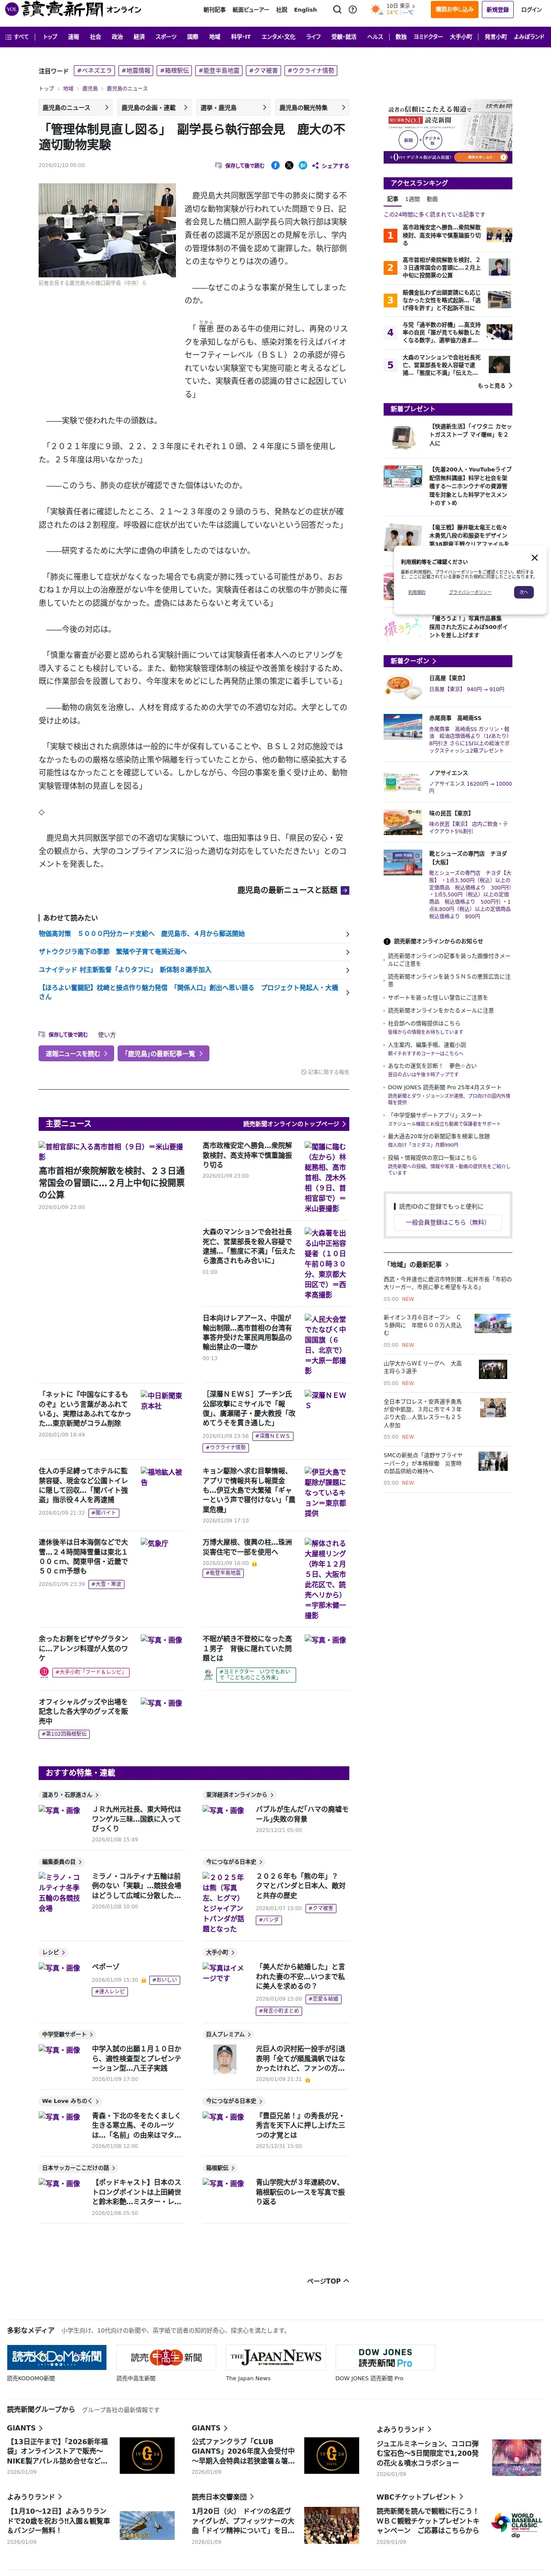Open the 地域 navigation tab
551x2576 pixels.
pyautogui.click(x=214, y=37)
